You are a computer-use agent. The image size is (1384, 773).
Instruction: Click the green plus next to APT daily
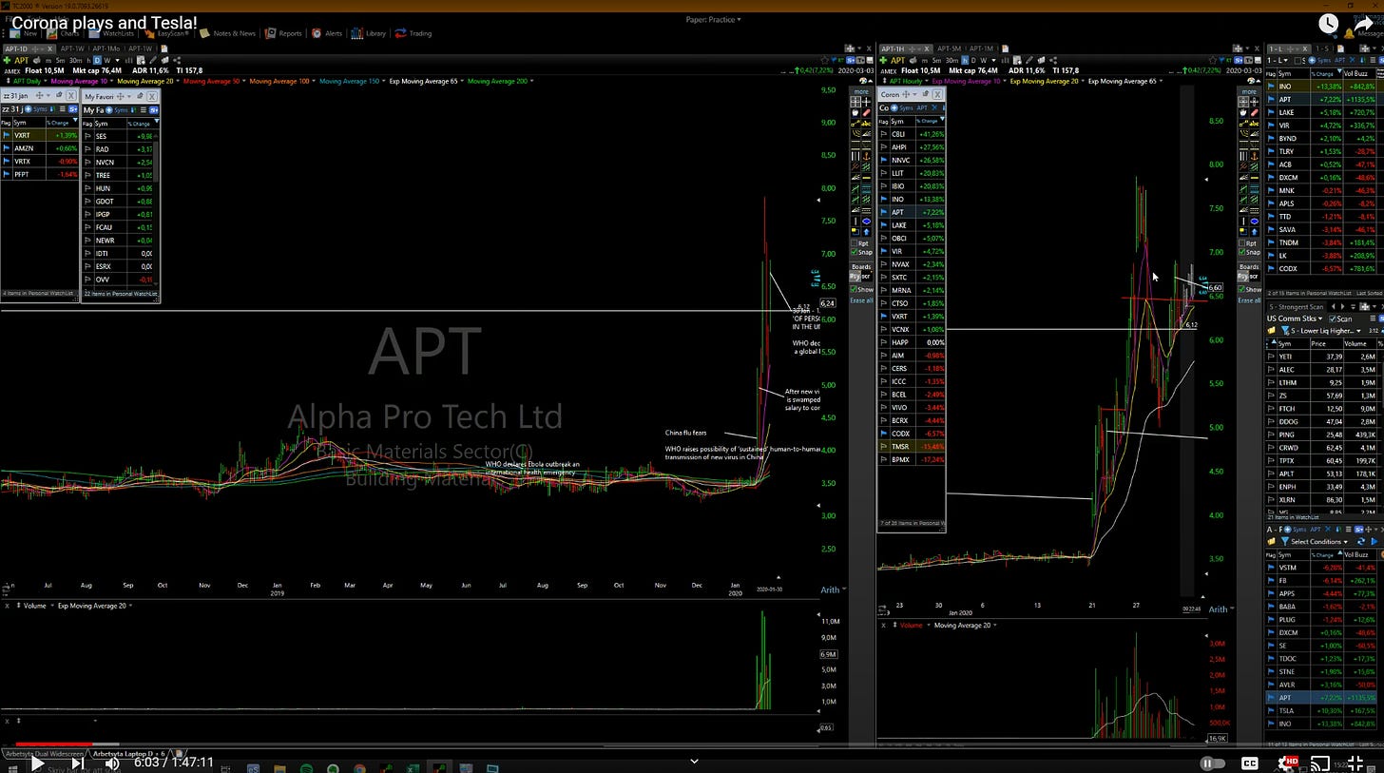click(x=9, y=59)
